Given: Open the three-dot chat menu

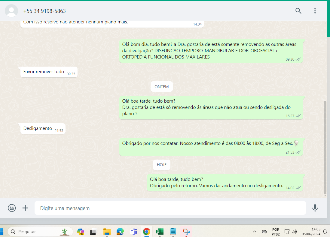Looking at the screenshot, I should [x=315, y=11].
